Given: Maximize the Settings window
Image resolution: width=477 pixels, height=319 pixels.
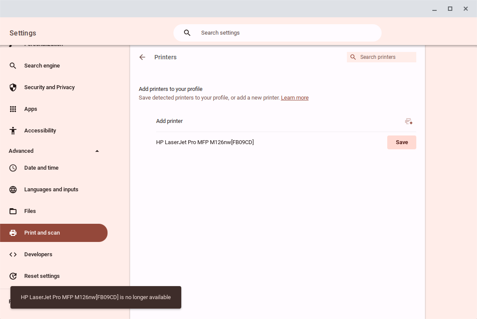Looking at the screenshot, I should (x=450, y=9).
